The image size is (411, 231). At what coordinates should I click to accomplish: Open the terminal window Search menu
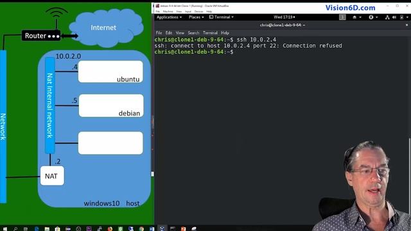click(193, 33)
